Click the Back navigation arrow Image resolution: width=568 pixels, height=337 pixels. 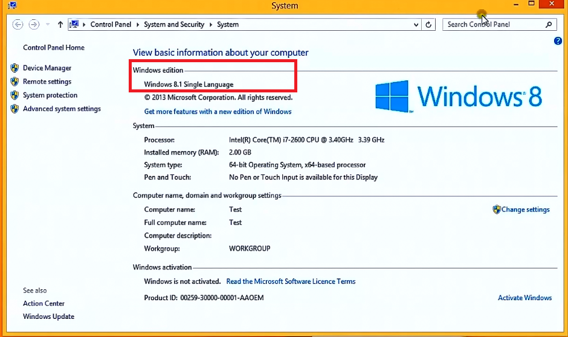[18, 24]
